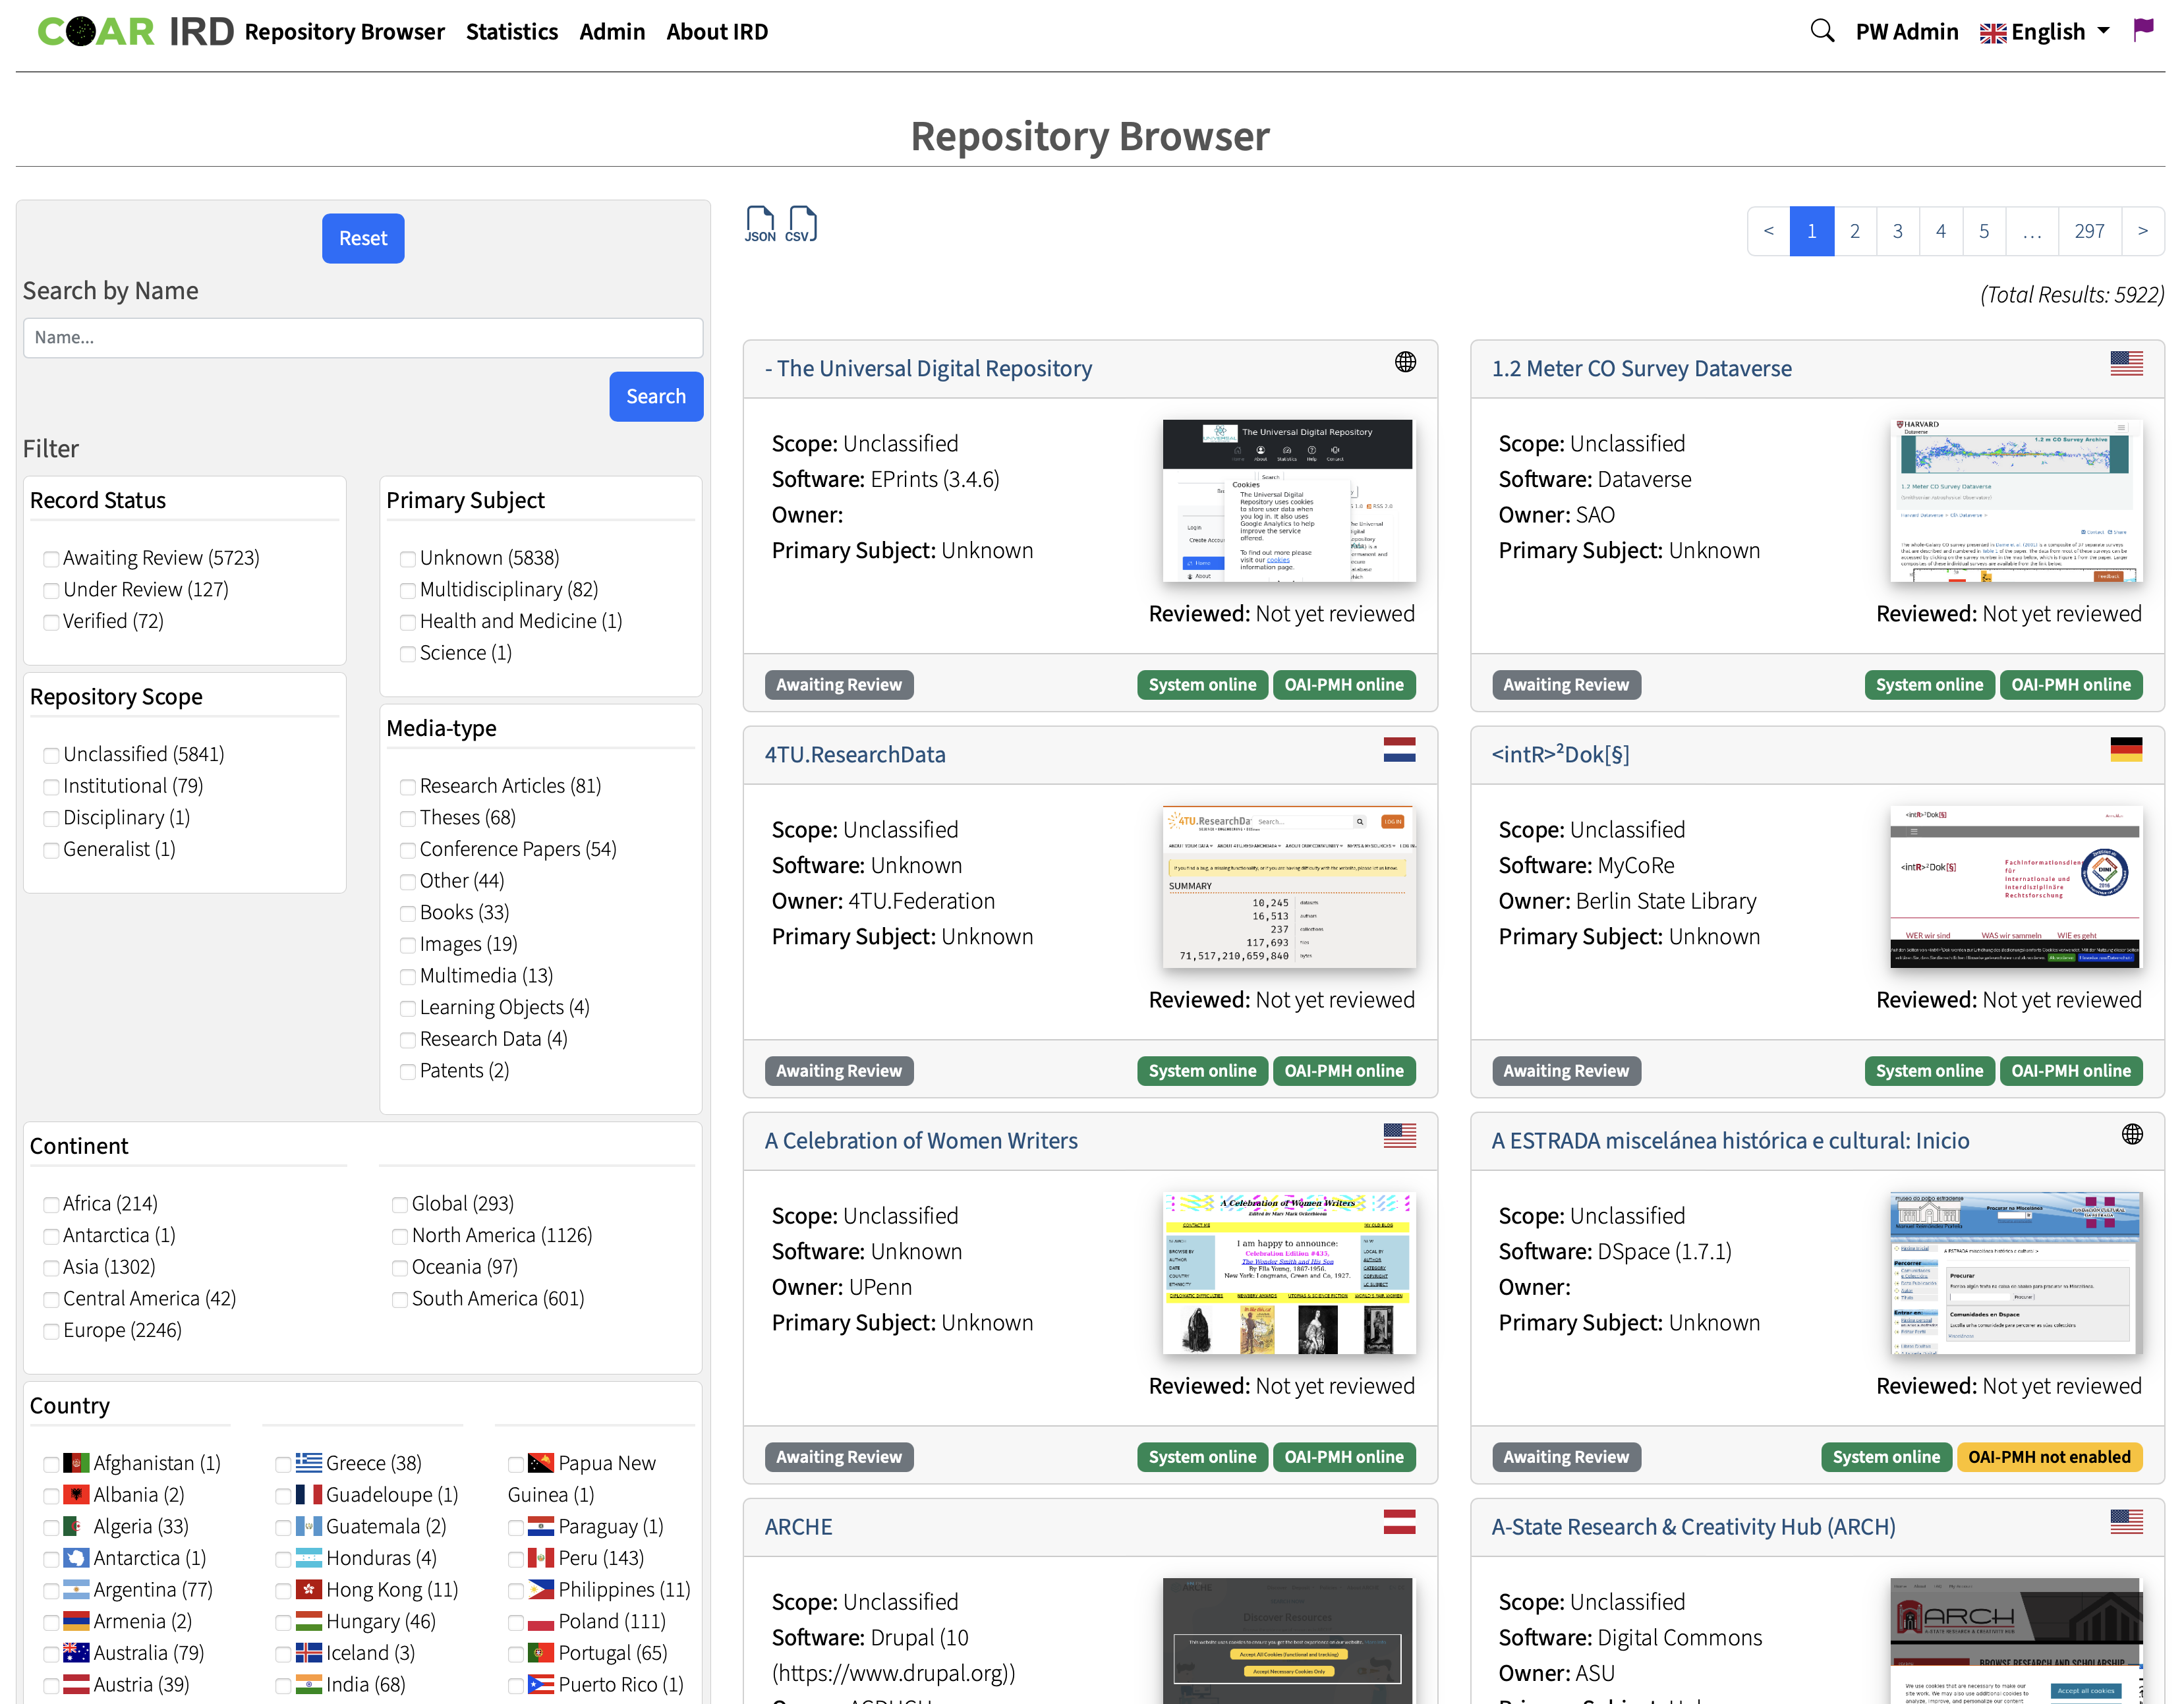Open the Repository Browser menu item
2184x1704 pixels.
click(x=344, y=32)
